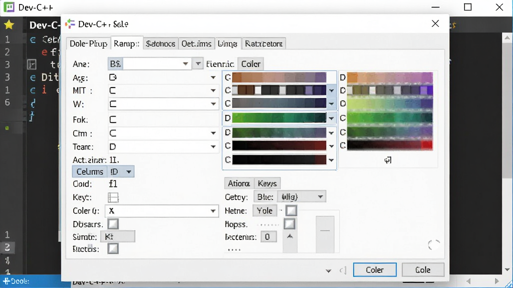513x288 pixels.
Task: Switch to the Ramp tab
Action: pyautogui.click(x=127, y=43)
